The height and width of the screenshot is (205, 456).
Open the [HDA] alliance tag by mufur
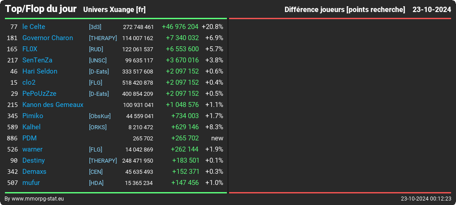(96, 183)
